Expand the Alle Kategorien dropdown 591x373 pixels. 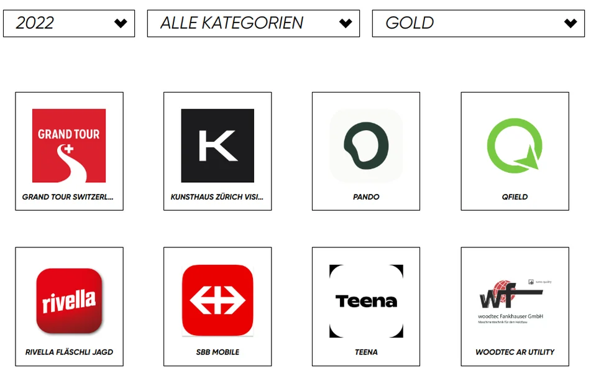[242, 23]
